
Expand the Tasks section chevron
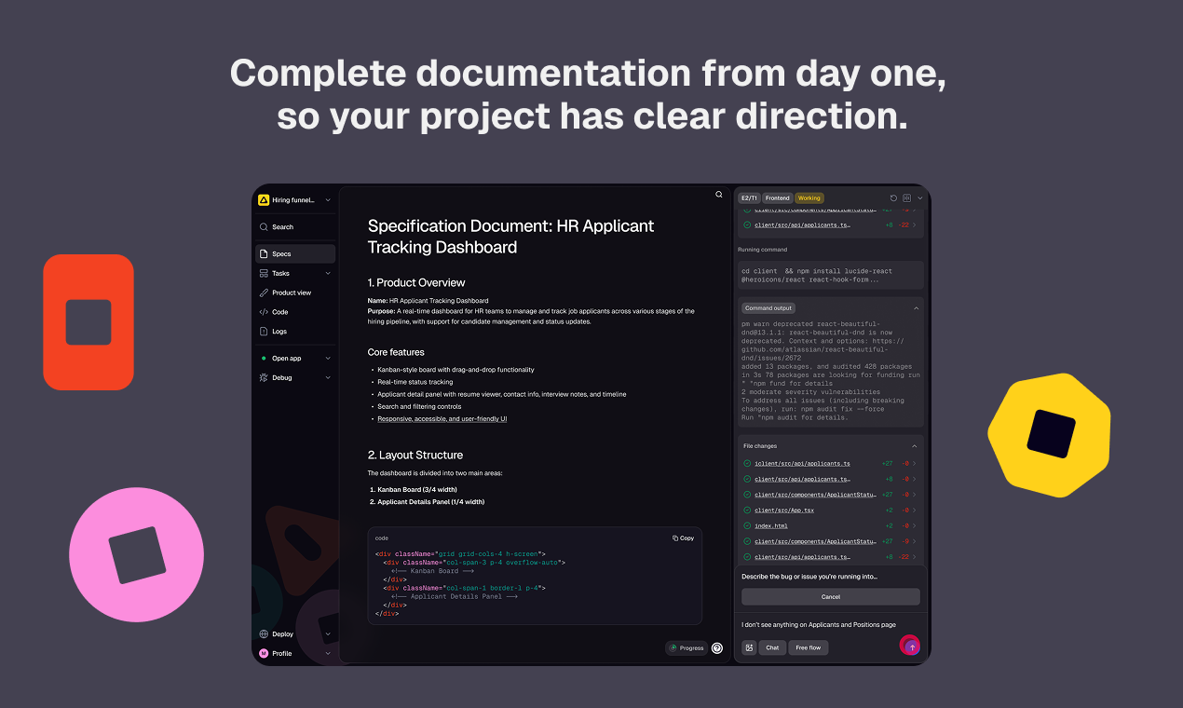pyautogui.click(x=328, y=274)
